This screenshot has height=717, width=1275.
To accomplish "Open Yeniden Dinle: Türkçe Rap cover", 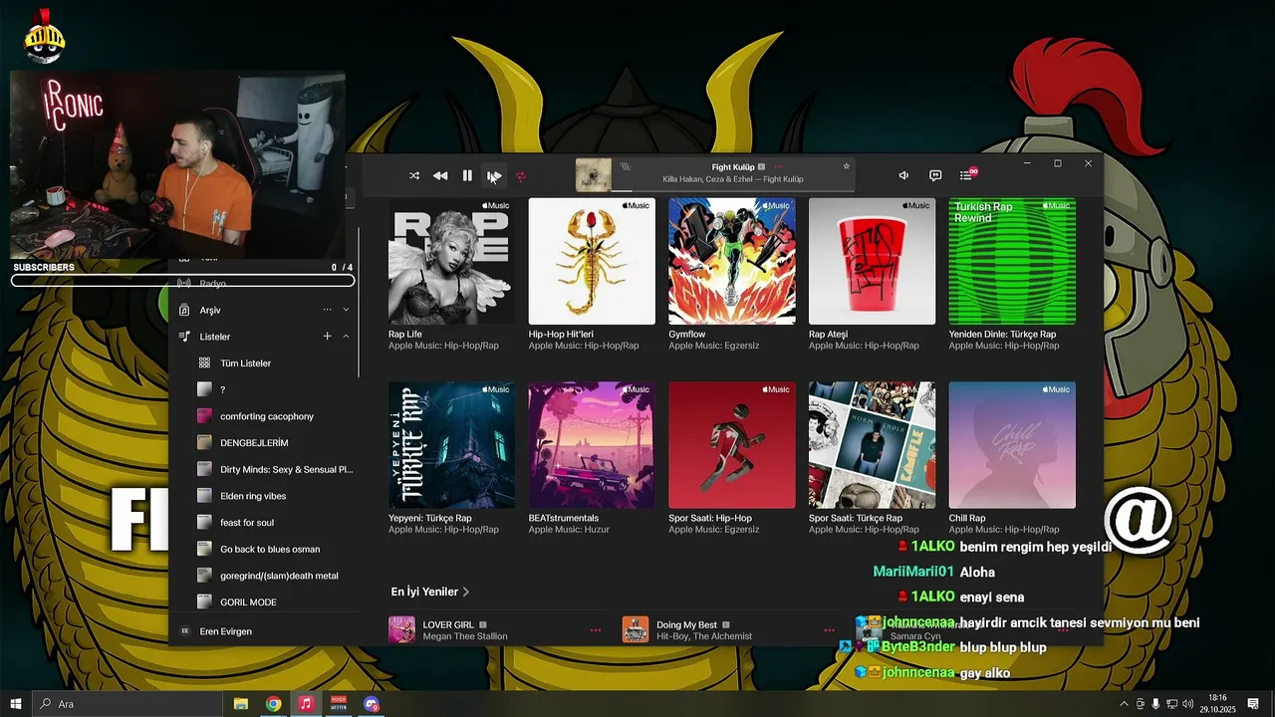I will 1012,261.
